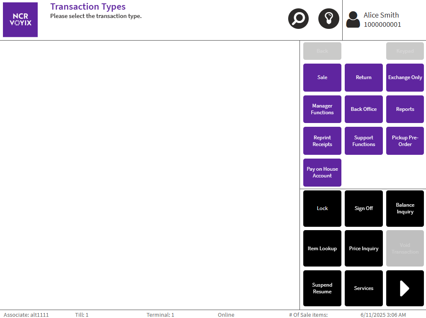Open Item Lookup
426x318 pixels.
click(x=322, y=249)
